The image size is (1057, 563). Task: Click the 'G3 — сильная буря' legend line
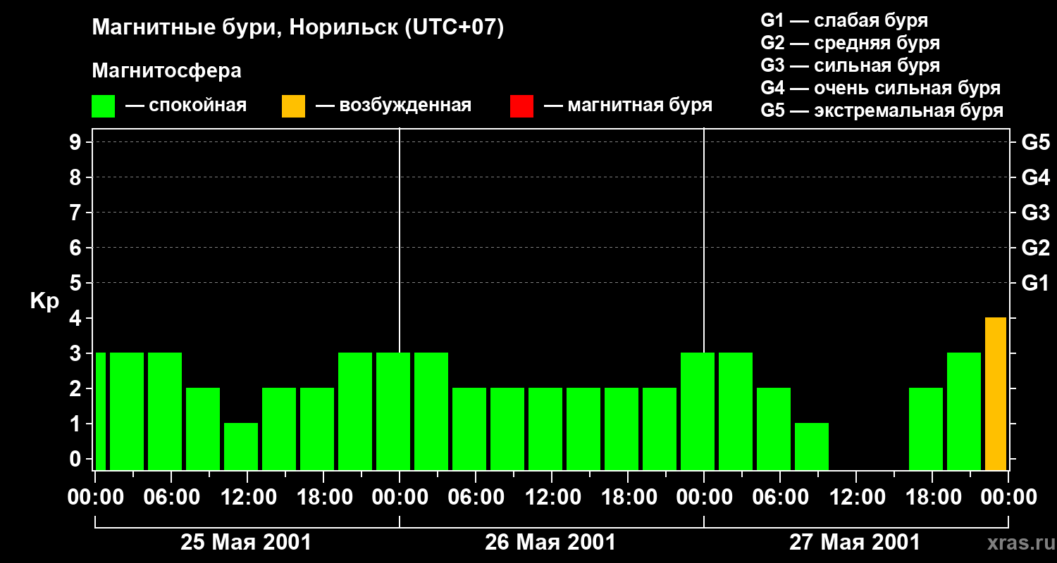(x=850, y=65)
